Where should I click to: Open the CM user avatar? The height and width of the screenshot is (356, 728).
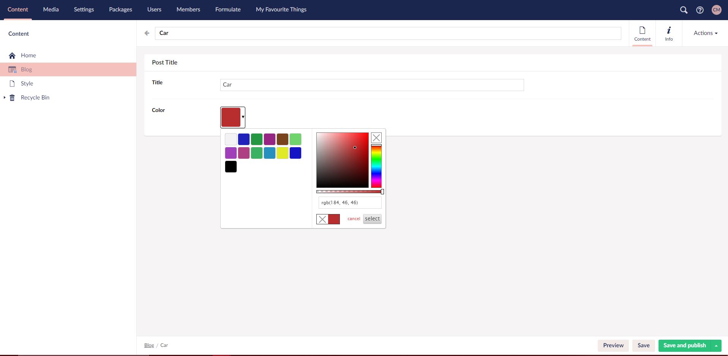click(717, 10)
